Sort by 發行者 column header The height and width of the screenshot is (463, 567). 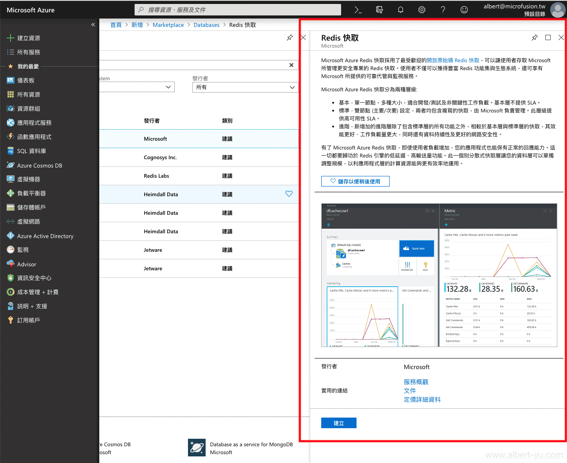tap(152, 120)
